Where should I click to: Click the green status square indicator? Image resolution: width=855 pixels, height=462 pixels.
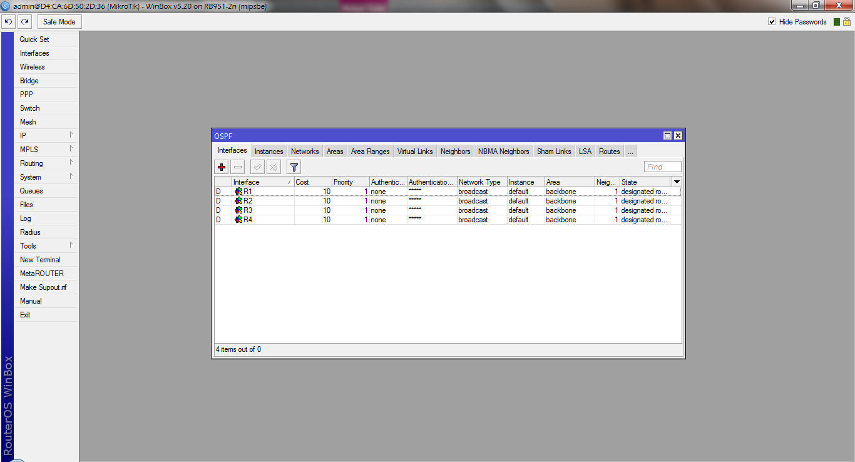837,22
